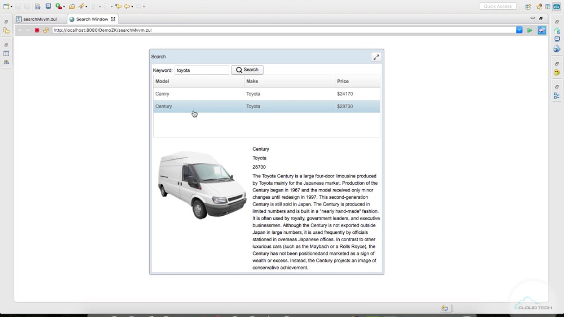Click the Last Edit Location arrow icon

[x=118, y=6]
